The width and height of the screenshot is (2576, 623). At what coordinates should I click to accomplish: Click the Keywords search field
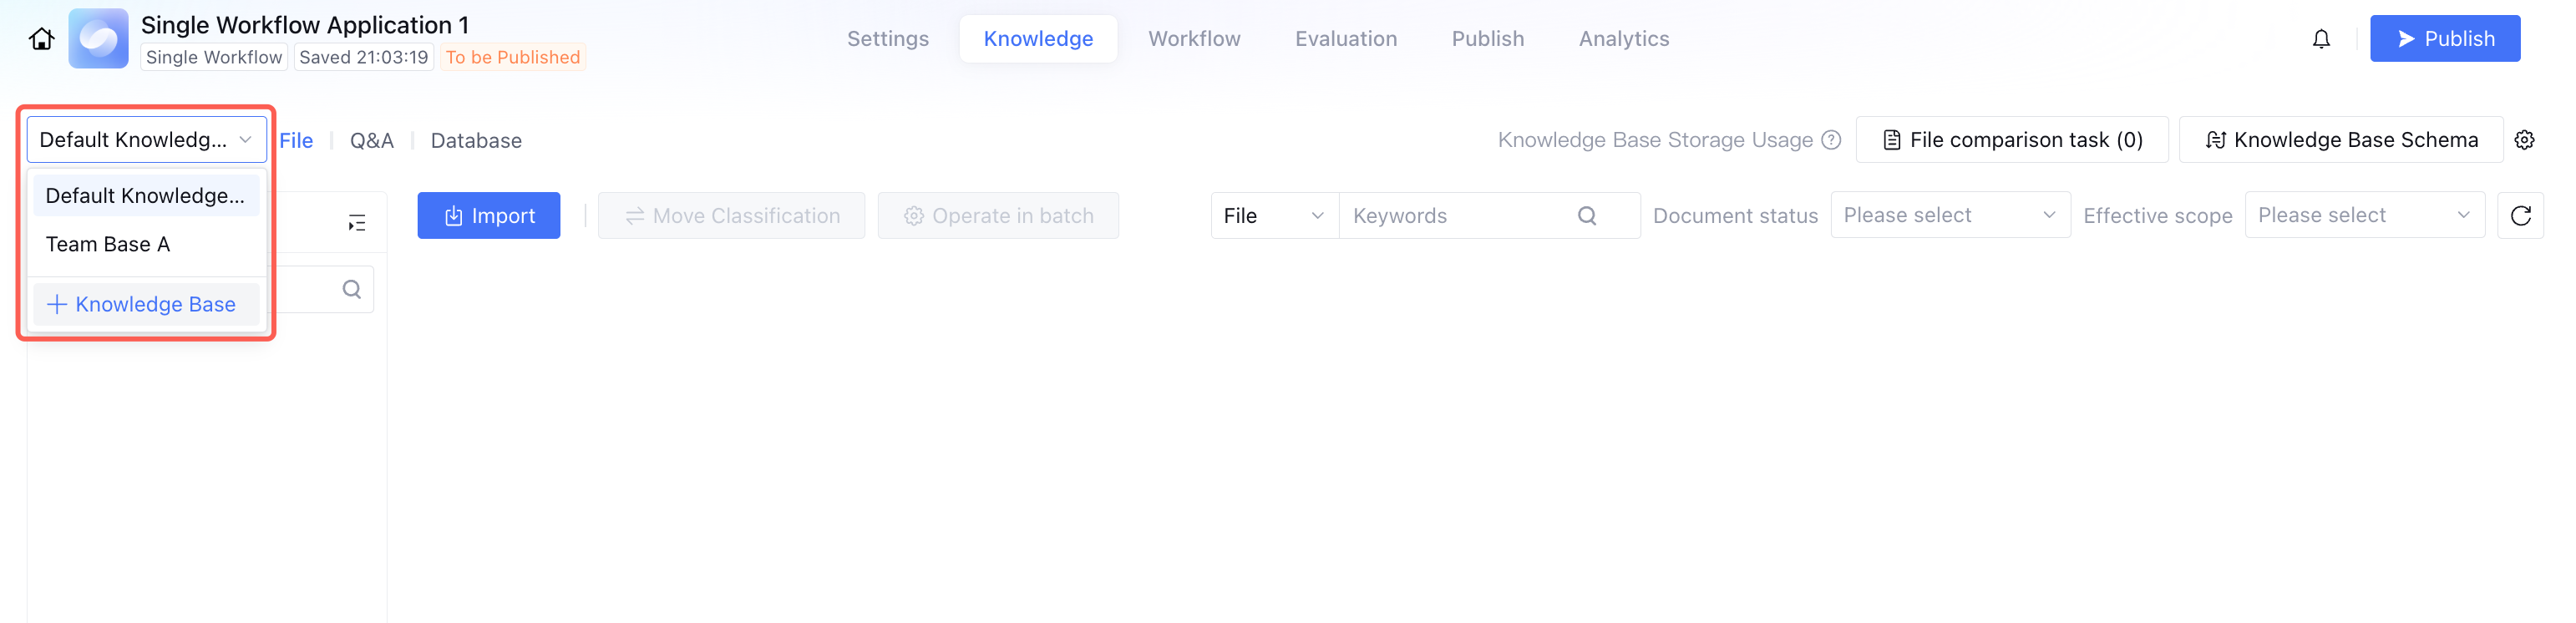click(x=1458, y=216)
